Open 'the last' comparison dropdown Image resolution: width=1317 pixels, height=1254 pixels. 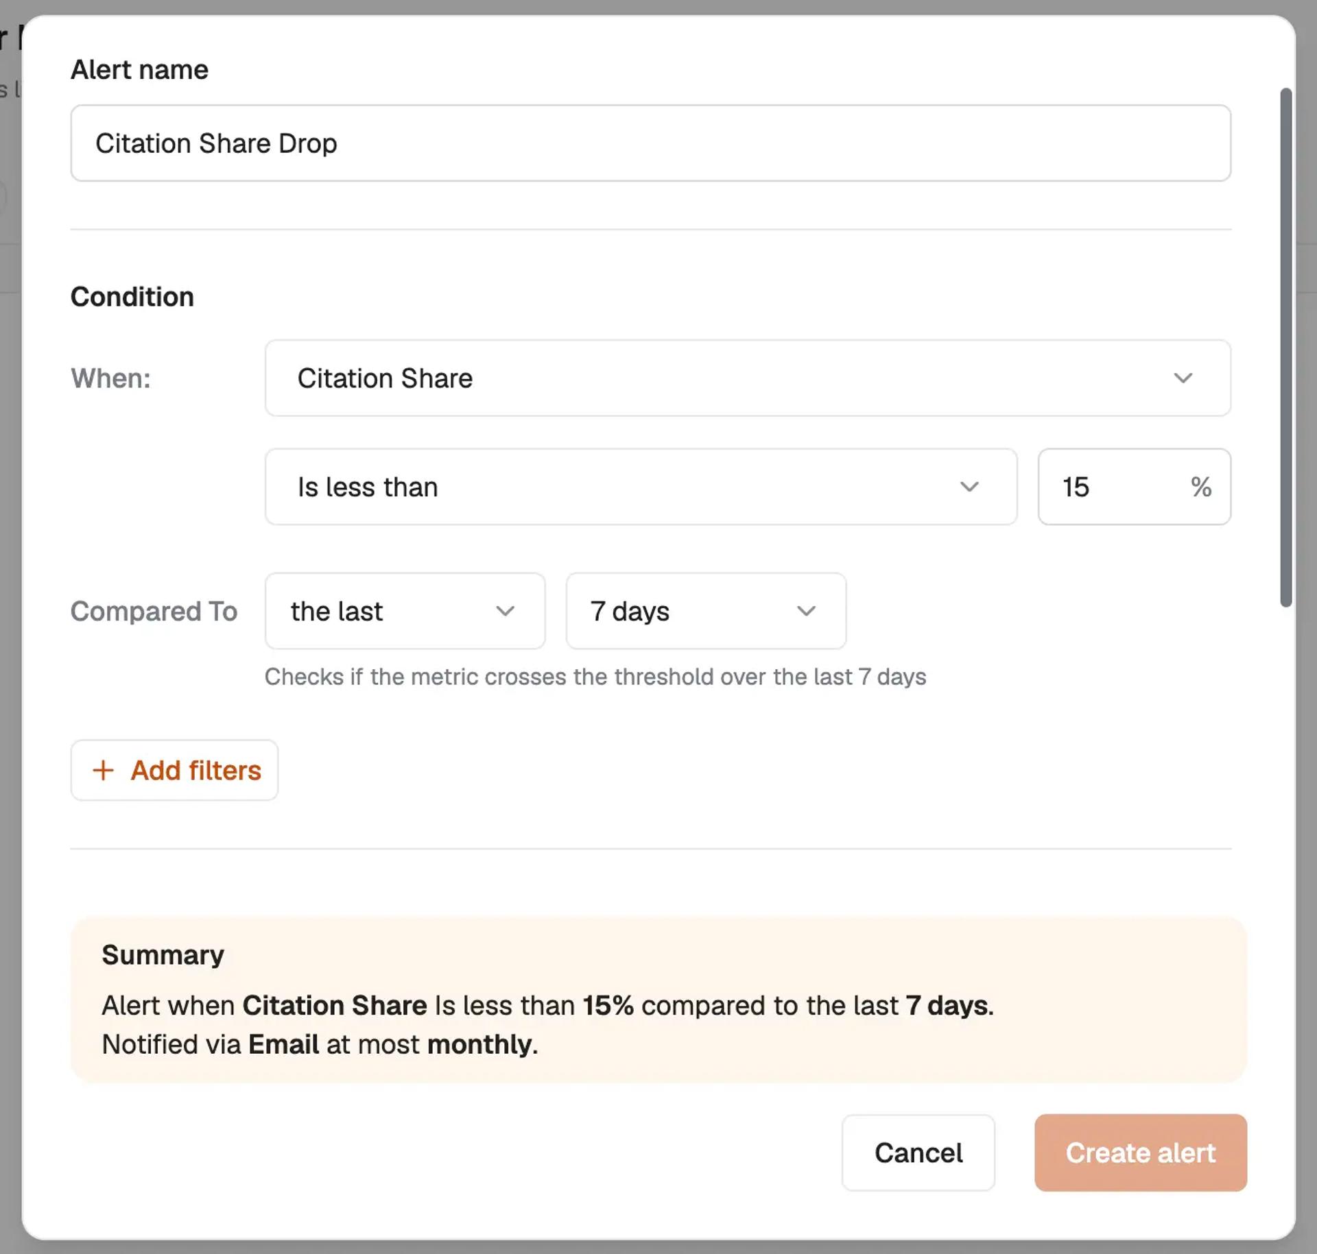pyautogui.click(x=405, y=611)
